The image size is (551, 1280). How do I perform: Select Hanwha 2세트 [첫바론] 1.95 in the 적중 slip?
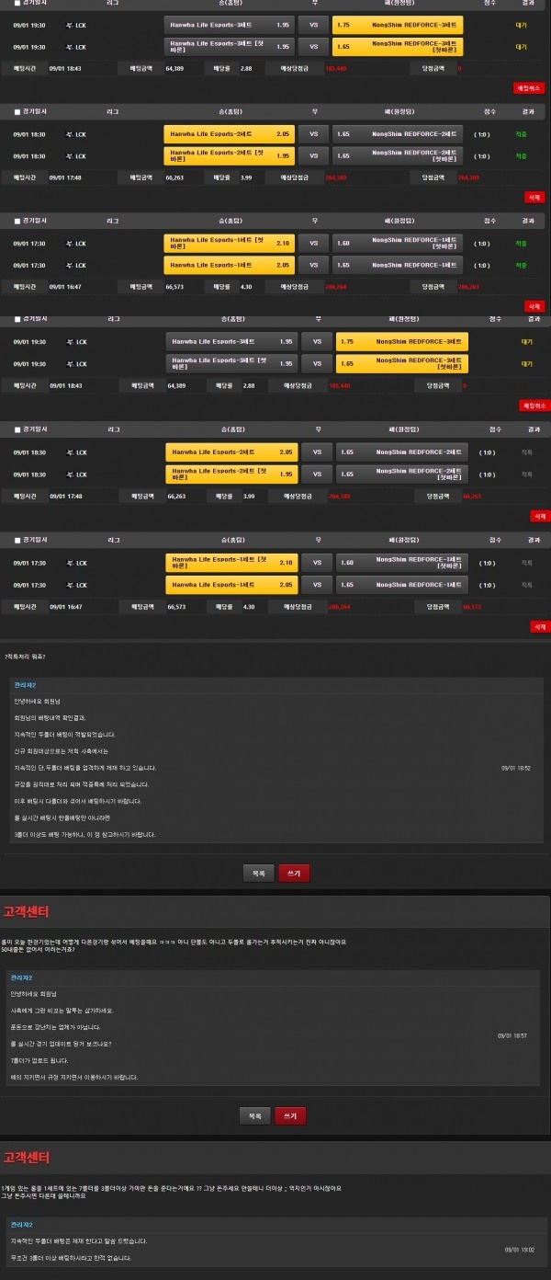click(x=230, y=155)
